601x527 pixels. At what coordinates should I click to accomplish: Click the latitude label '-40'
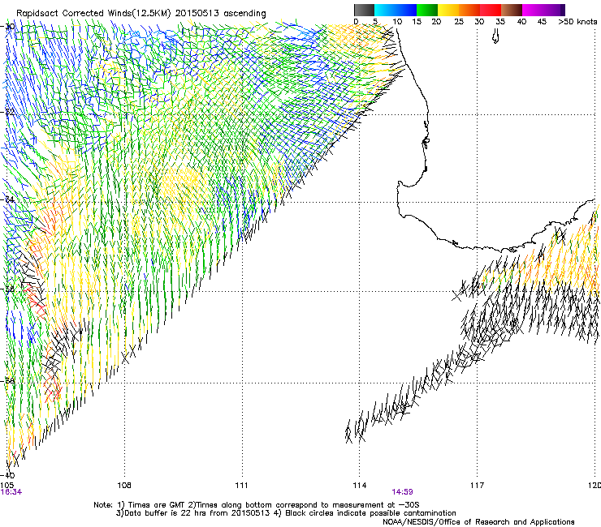(x=8, y=475)
